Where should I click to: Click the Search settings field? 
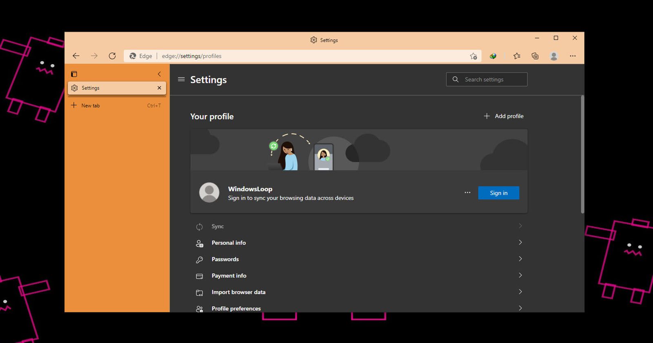pyautogui.click(x=487, y=79)
